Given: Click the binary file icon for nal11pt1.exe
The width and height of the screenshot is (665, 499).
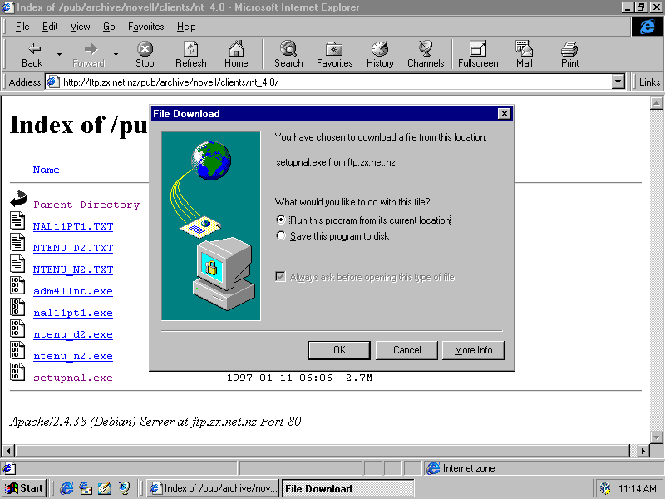Looking at the screenshot, I should pyautogui.click(x=17, y=307).
